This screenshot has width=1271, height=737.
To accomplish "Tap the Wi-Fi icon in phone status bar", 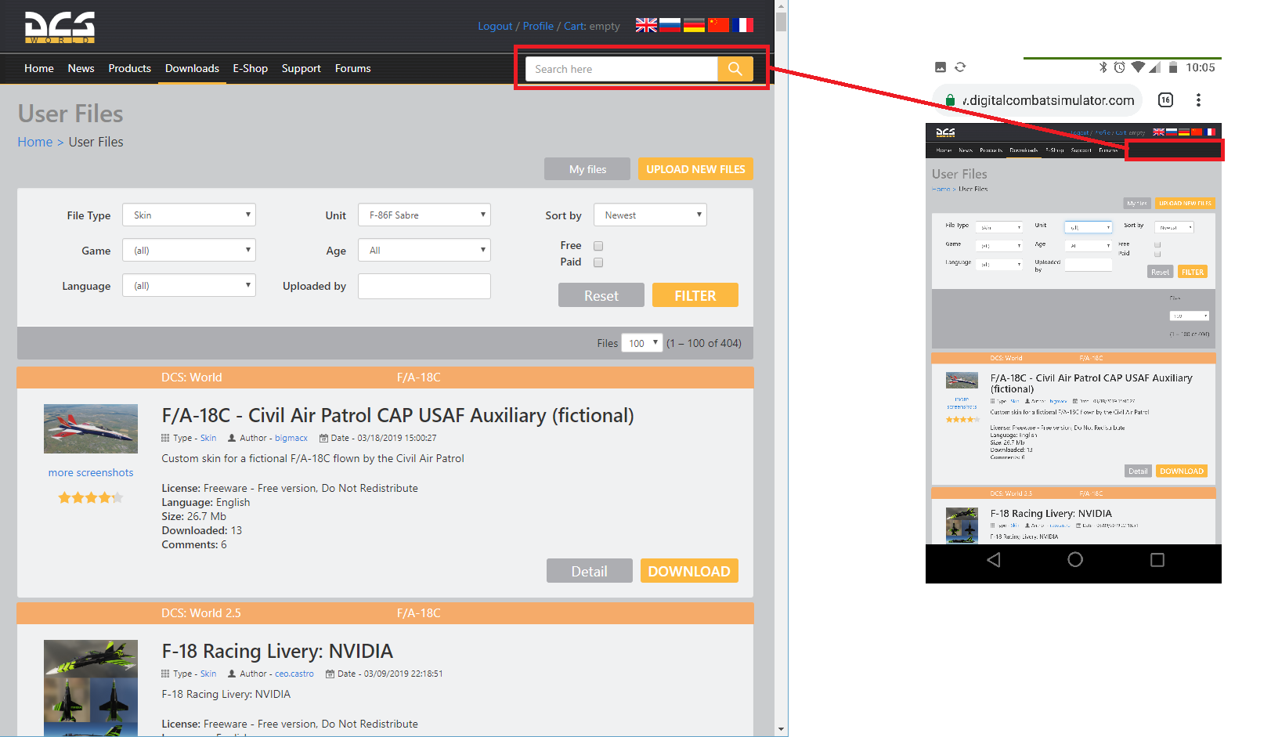I will click(x=1138, y=67).
